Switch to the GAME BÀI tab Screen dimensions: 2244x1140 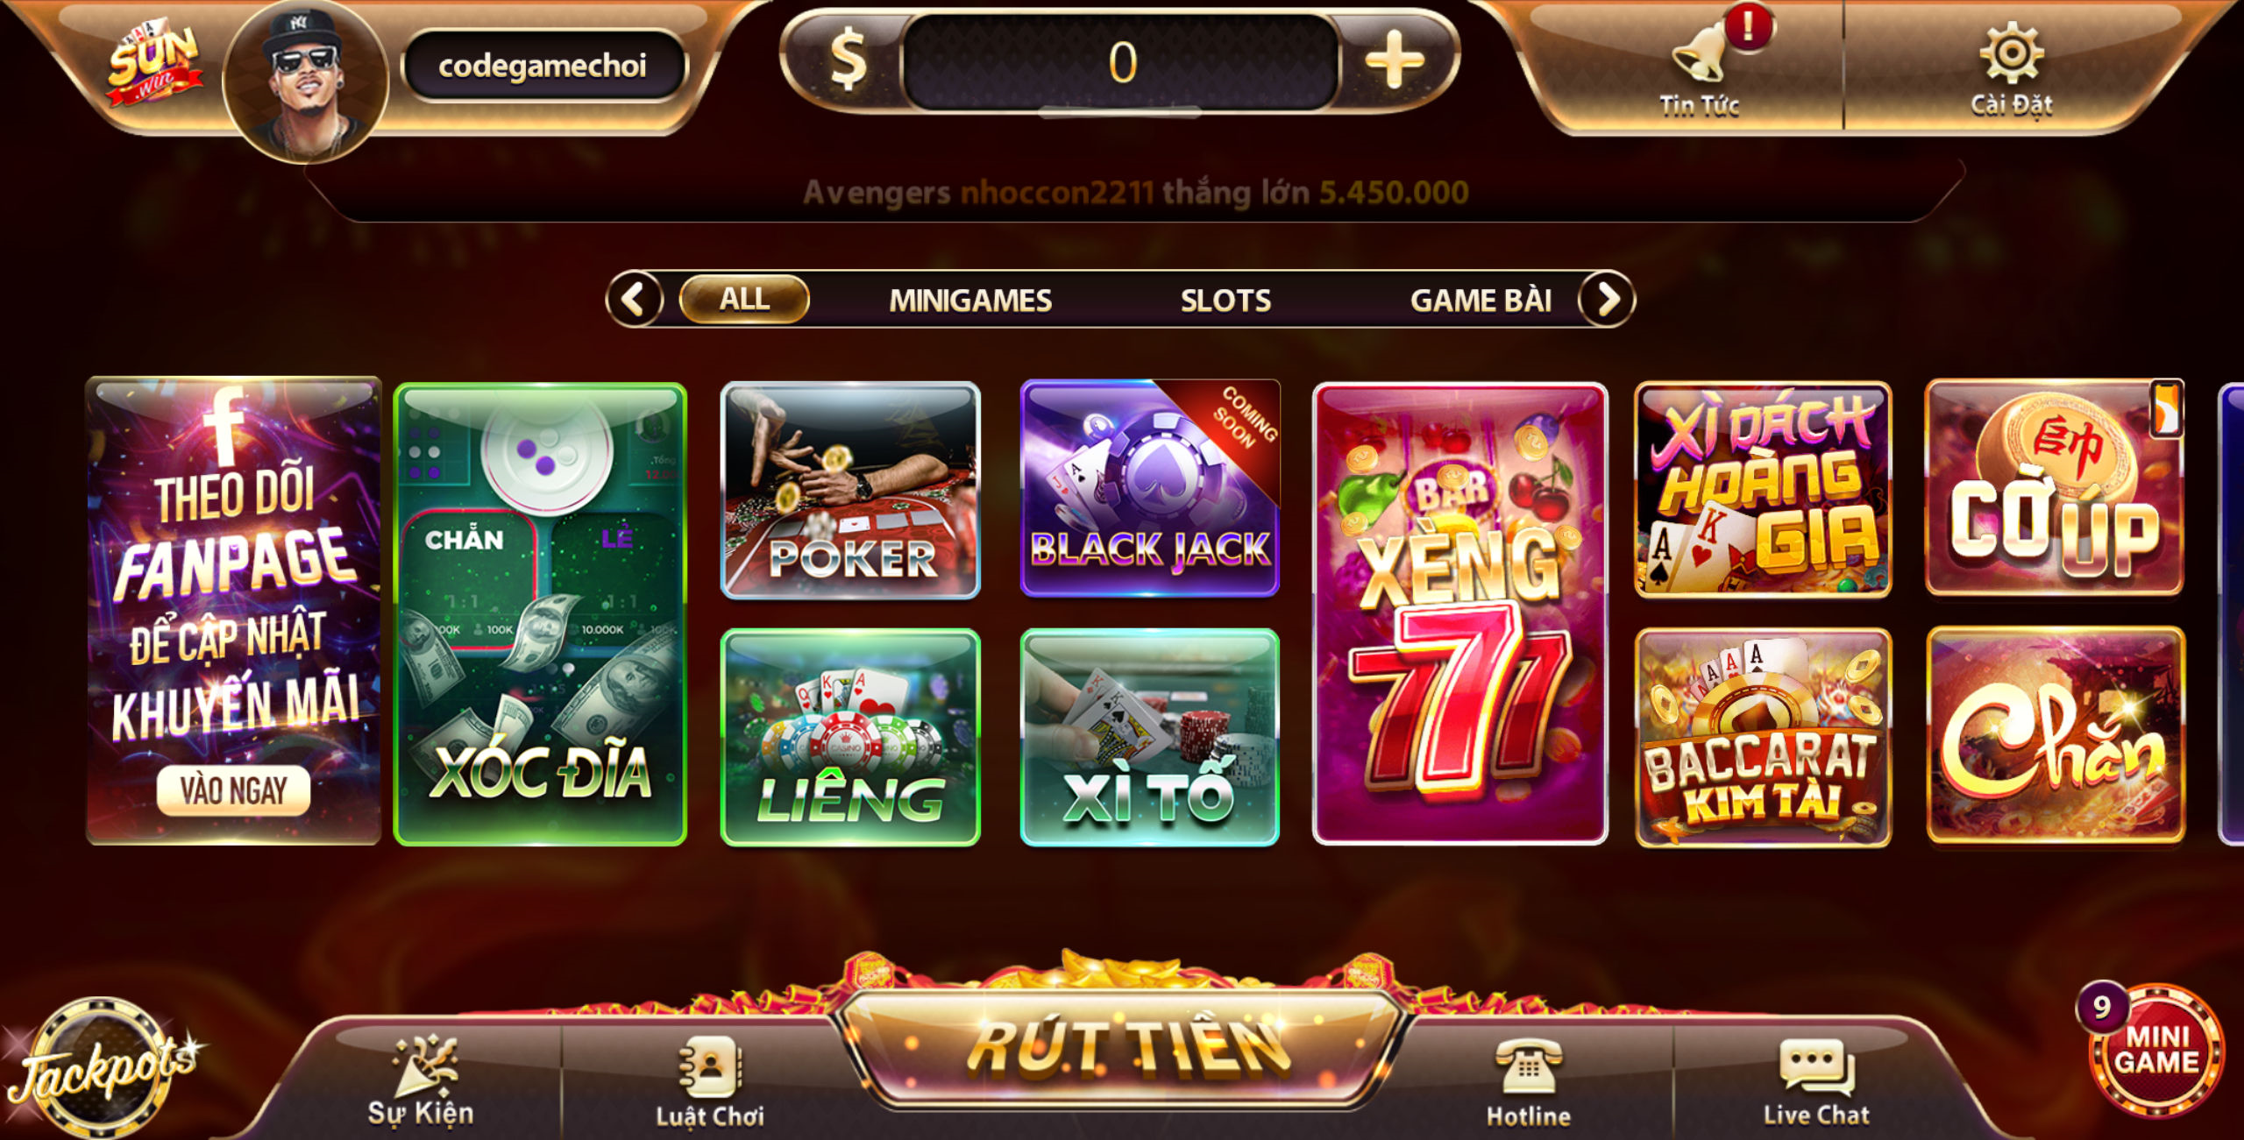pos(1481,301)
